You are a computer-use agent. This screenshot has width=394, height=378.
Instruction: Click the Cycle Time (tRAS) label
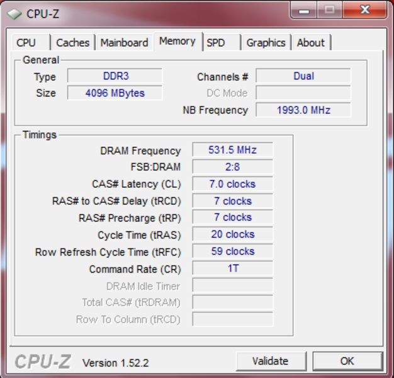(x=139, y=236)
